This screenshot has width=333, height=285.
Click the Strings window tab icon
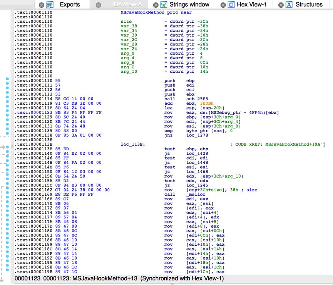pos(164,5)
